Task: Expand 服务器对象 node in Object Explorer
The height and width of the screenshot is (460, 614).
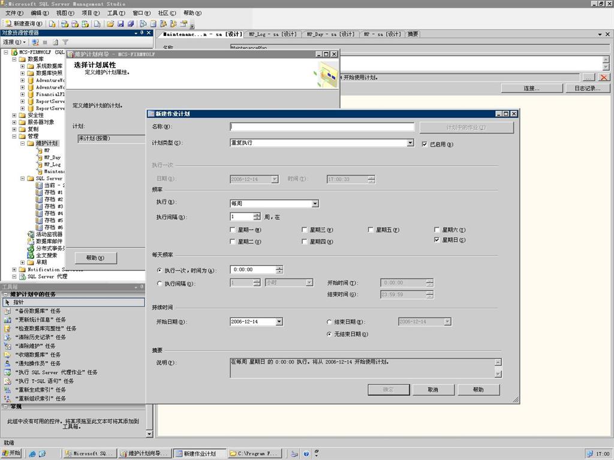Action: 14,122
